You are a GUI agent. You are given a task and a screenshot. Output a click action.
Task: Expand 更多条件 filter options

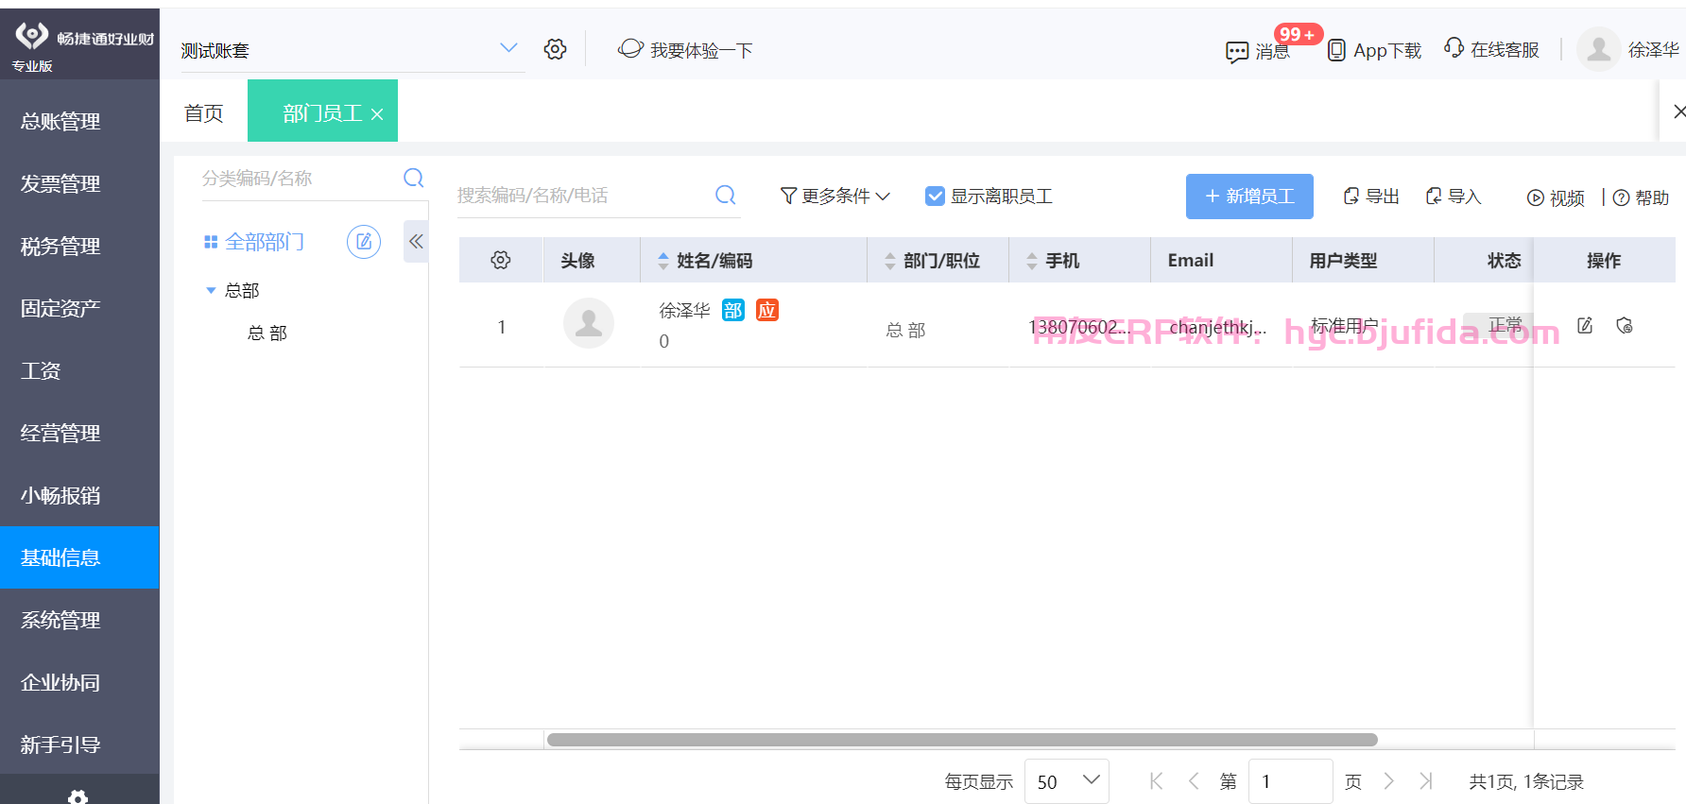pos(835,196)
